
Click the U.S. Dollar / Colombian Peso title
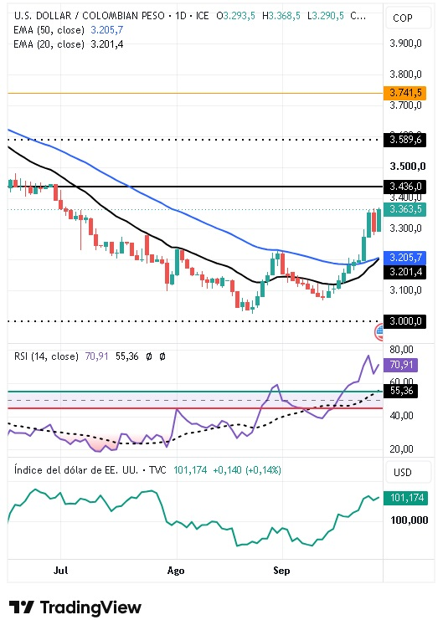tap(89, 16)
